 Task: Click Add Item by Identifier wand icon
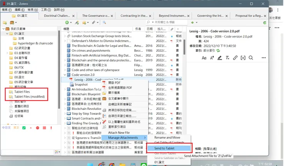coord(77,22)
